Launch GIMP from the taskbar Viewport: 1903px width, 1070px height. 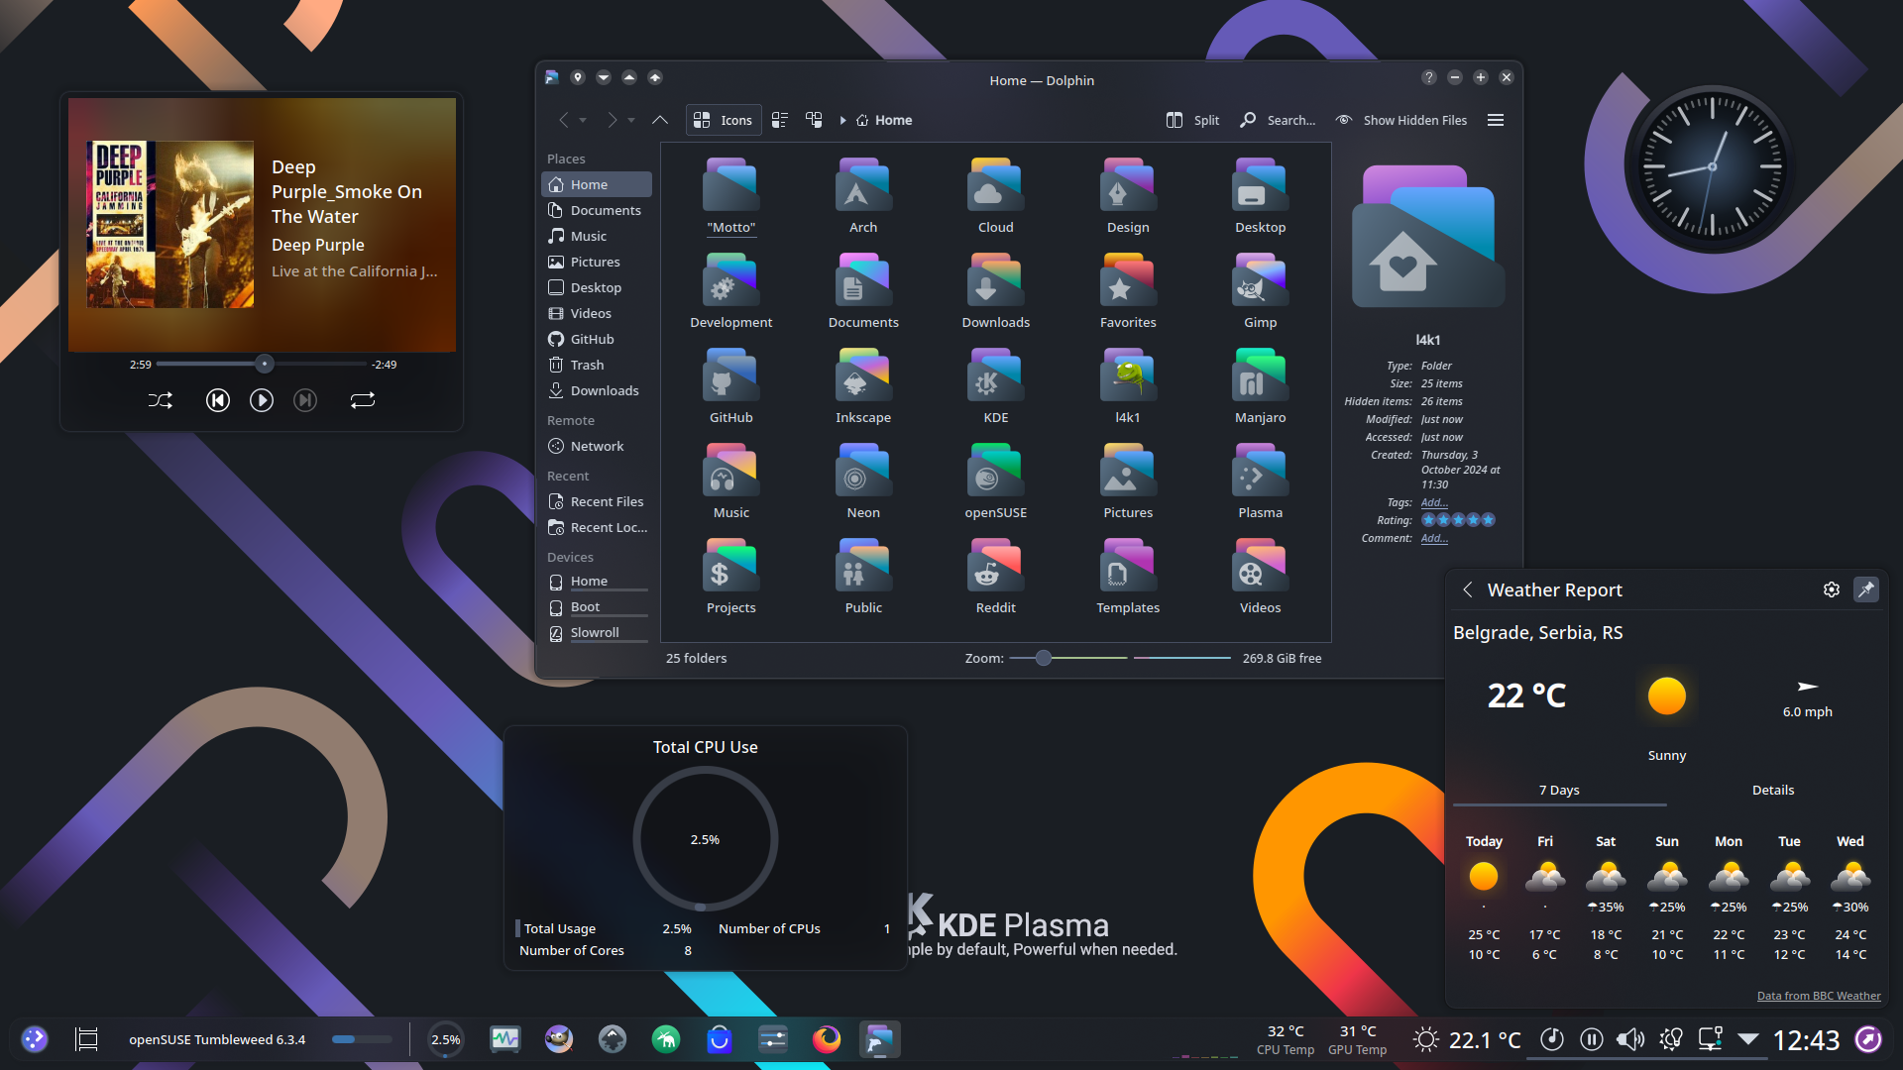(559, 1038)
